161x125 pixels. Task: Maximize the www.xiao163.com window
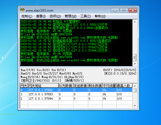[x=124, y=10]
